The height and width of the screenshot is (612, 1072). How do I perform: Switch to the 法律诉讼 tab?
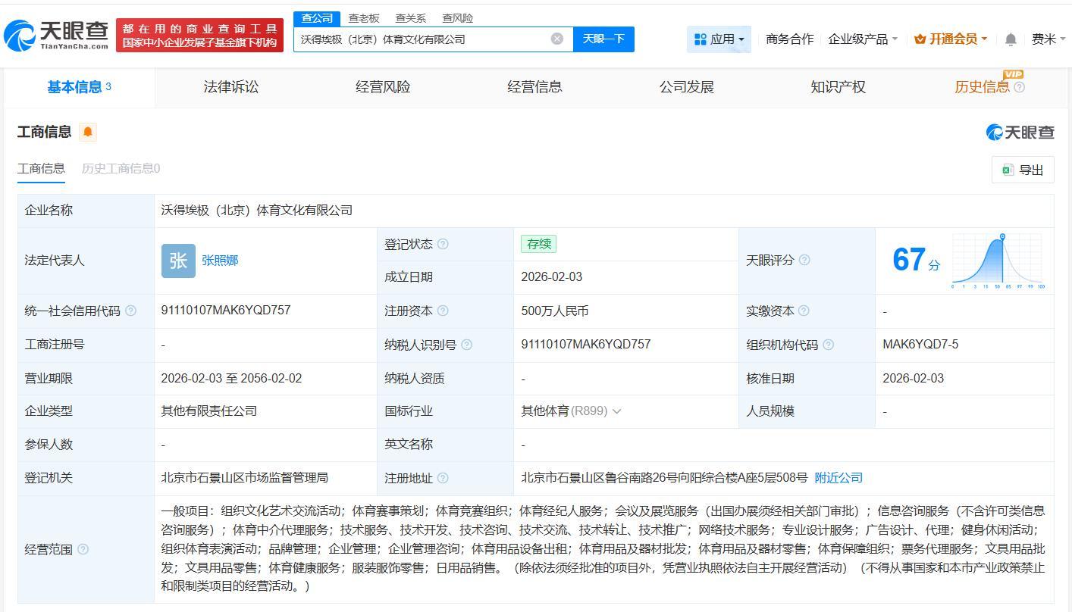[x=231, y=87]
